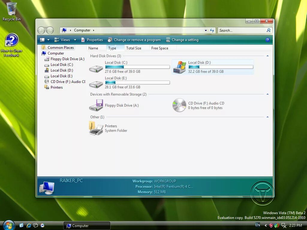Launch Internet Explorer from quick launch
This screenshot has width=307, height=230.
pyautogui.click(x=29, y=226)
